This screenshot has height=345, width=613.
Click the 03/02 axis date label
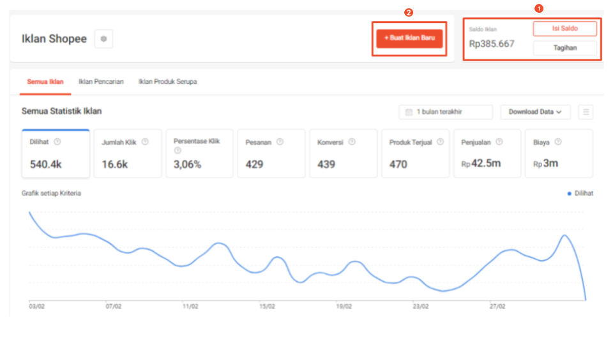pos(37,306)
